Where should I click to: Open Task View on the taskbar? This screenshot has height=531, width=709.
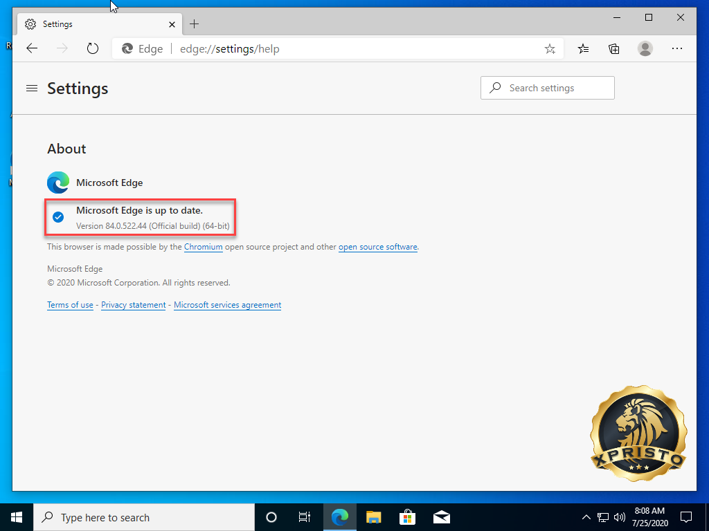tap(305, 517)
